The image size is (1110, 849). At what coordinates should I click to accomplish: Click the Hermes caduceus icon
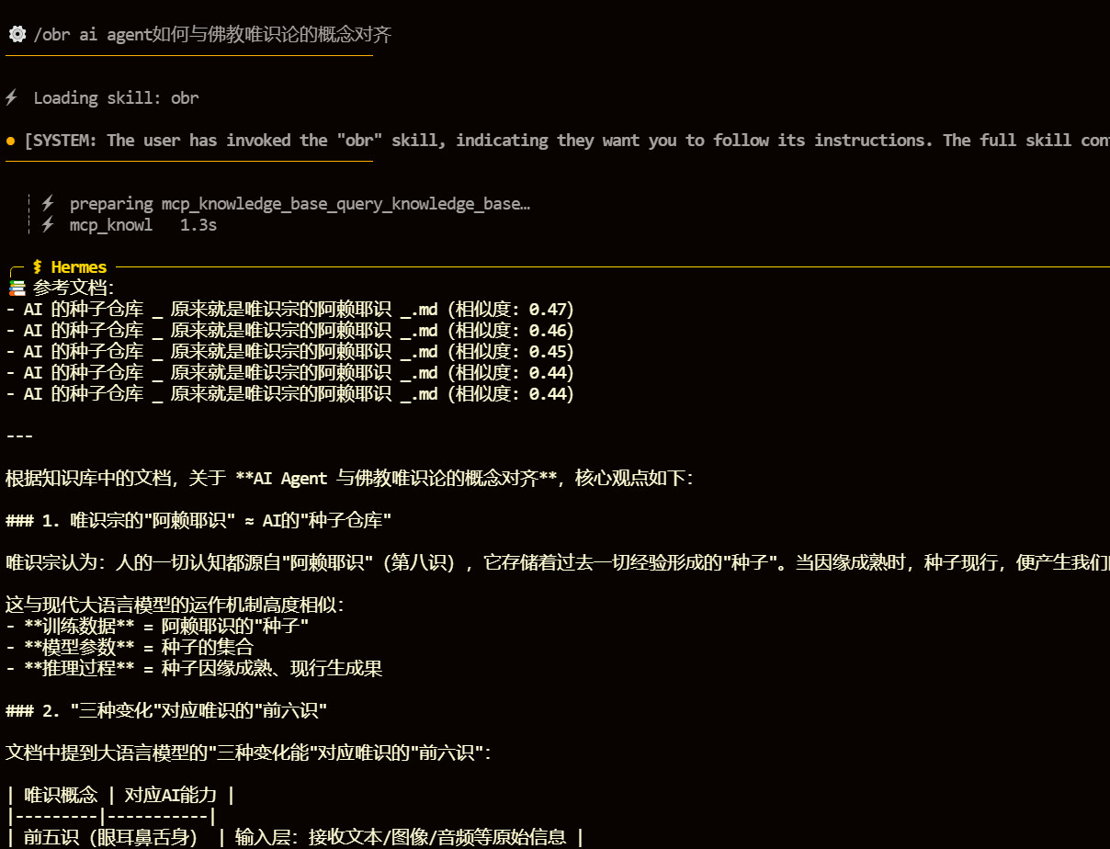pyautogui.click(x=38, y=267)
